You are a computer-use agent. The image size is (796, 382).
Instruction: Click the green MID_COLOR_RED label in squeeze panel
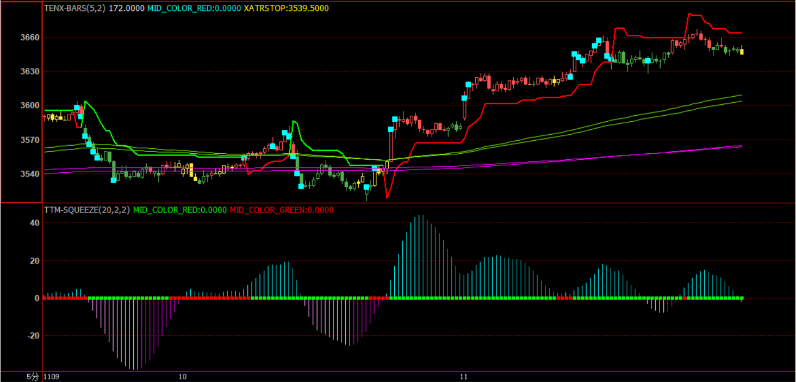tap(180, 210)
